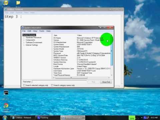Click the Microsoft Corporation value cell
Image resolution: width=160 pixels, height=120 pixels.
pyautogui.click(x=85, y=42)
